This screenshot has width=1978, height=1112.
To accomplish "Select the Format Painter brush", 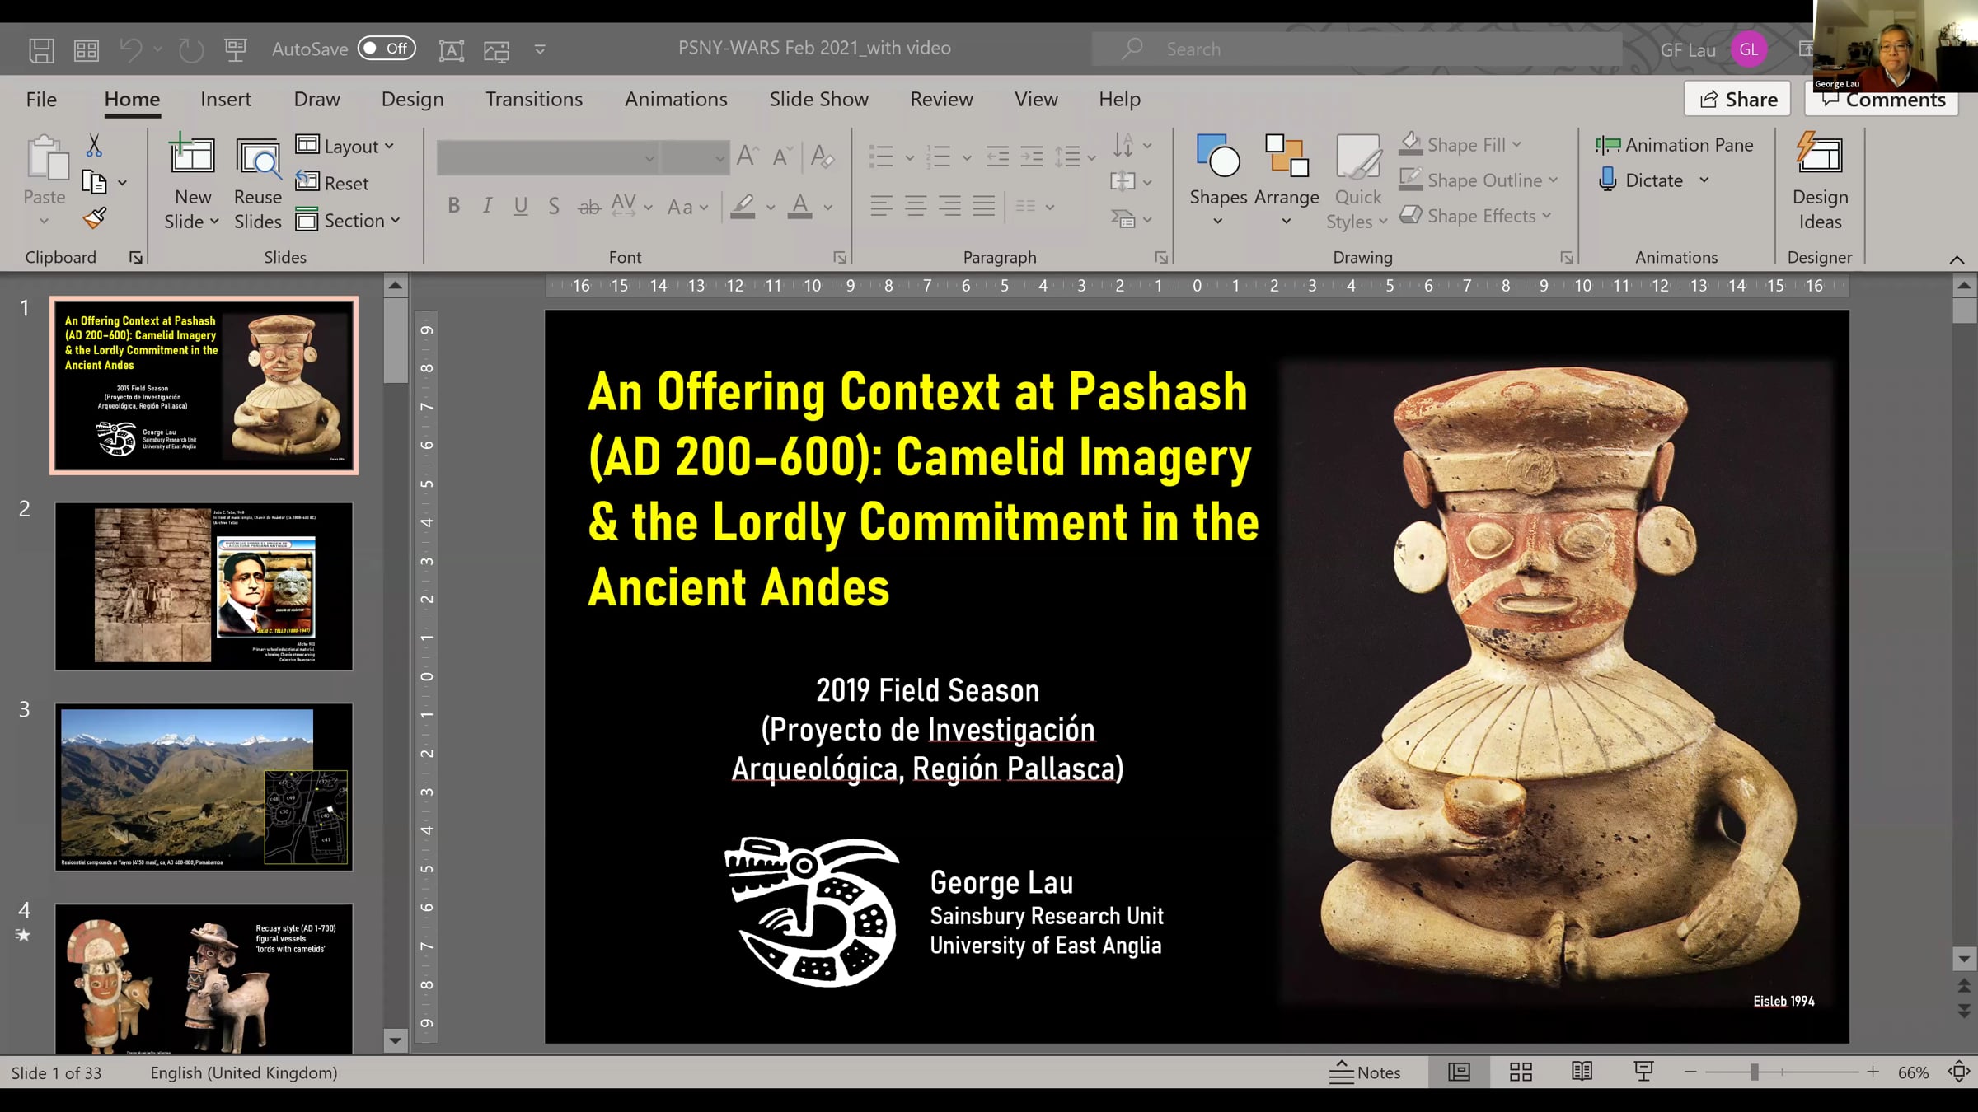I will (94, 218).
